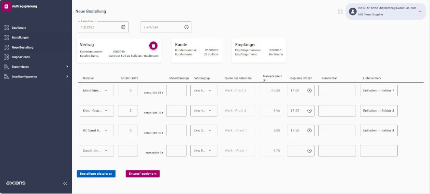Open the Mischkies material dropdown
The height and width of the screenshot is (194, 430).
pyautogui.click(x=97, y=91)
